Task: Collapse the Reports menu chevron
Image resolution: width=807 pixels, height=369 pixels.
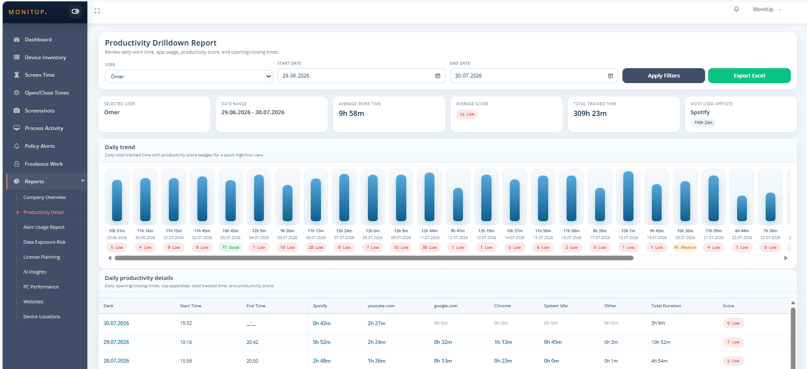Action: (x=83, y=181)
